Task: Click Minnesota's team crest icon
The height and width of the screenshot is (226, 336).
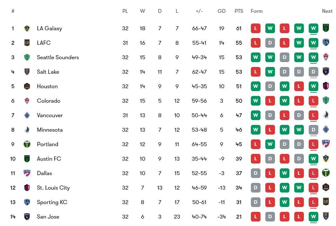Action: 27,130
